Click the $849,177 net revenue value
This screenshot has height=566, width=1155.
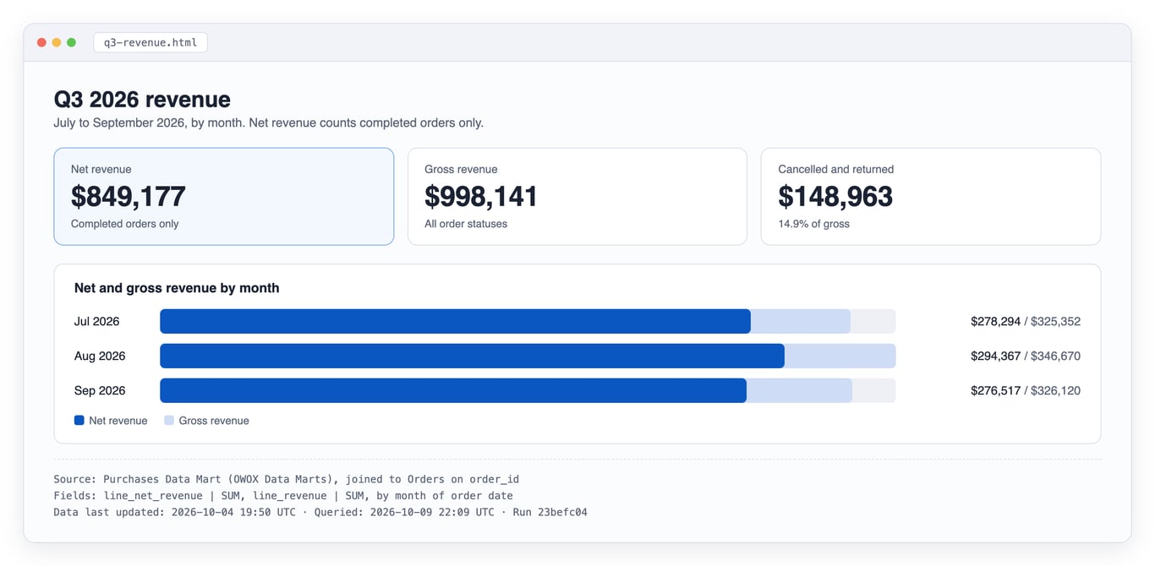pyautogui.click(x=129, y=196)
